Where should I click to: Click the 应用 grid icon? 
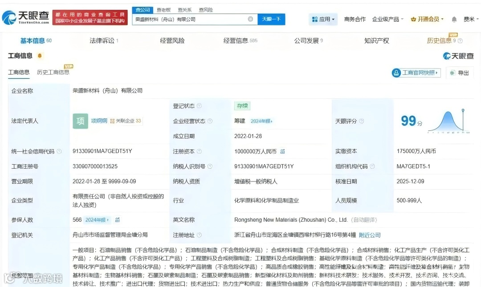coord(314,19)
